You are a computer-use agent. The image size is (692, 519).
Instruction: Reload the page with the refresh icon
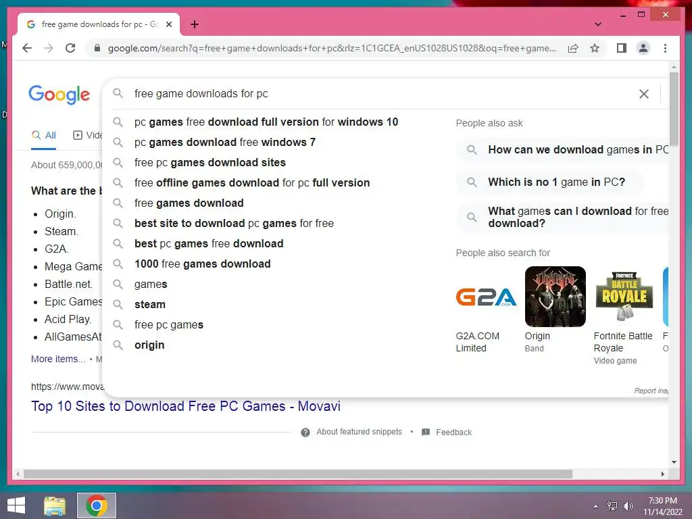tap(70, 48)
